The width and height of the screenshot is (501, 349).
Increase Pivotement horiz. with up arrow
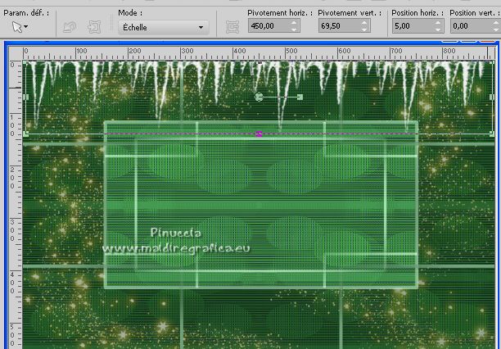coord(294,23)
